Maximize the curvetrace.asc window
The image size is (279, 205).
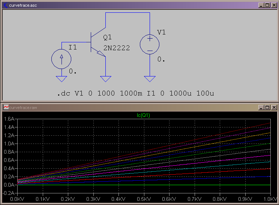click(x=267, y=5)
